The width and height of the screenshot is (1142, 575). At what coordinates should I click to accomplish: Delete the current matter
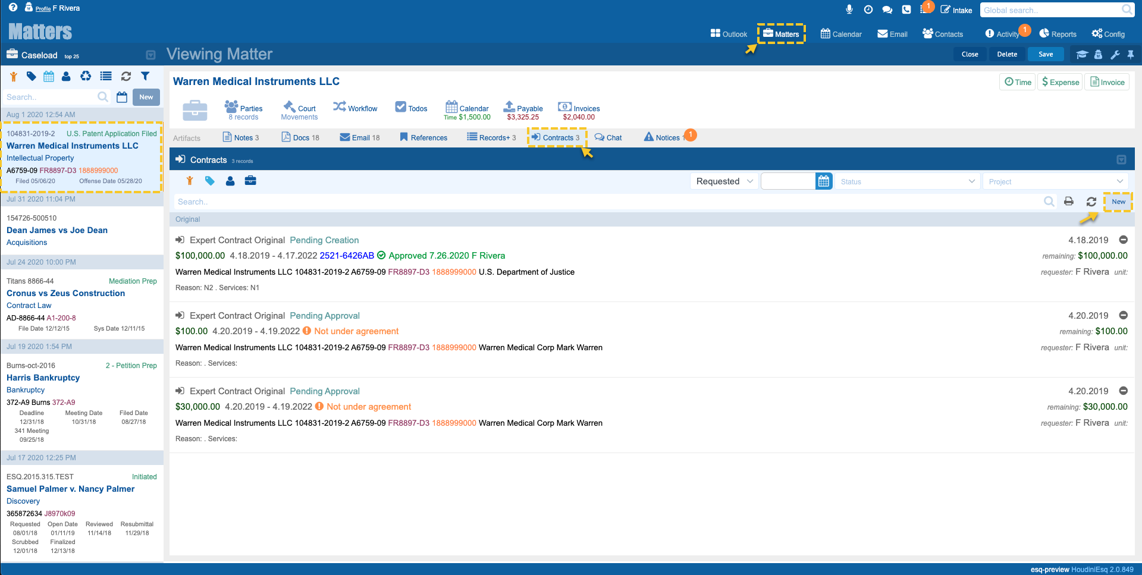pos(1007,54)
